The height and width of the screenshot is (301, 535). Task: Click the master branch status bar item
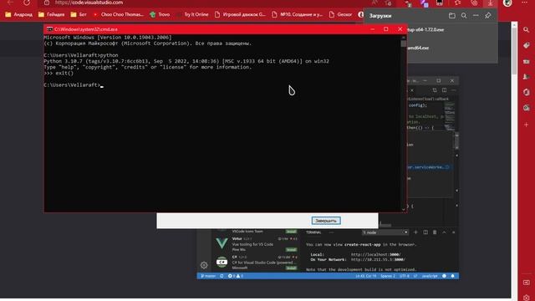[x=208, y=276]
